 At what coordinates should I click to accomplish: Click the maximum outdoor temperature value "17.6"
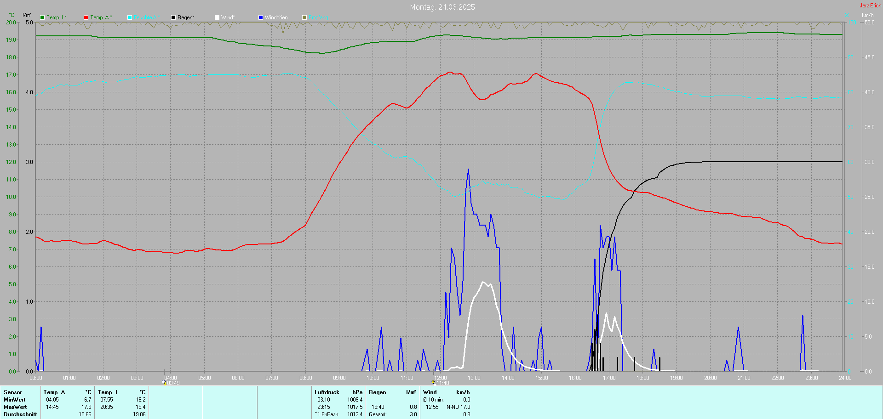point(86,407)
